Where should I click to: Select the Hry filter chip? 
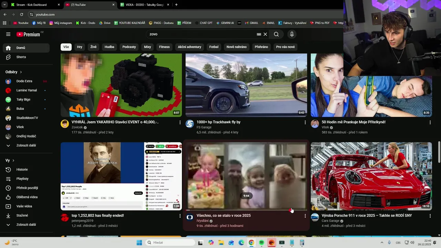[x=80, y=47]
